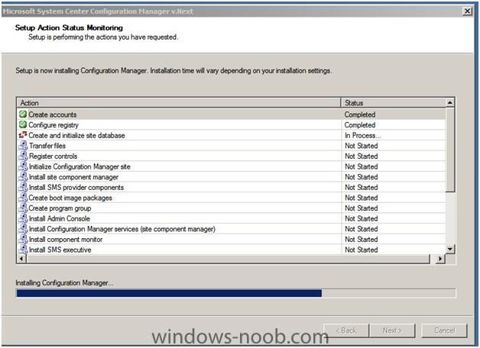This screenshot has height=348, width=480.
Task: Select the Transfer files row text
Action: [x=47, y=146]
